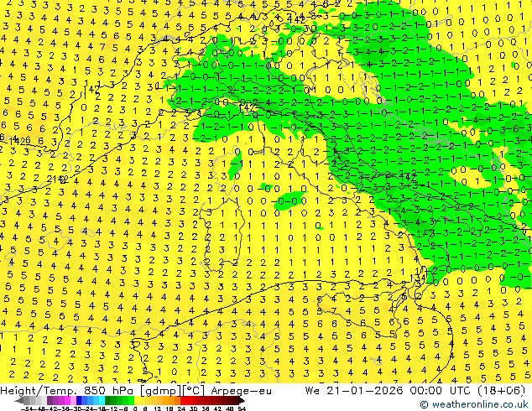Click the 'Height/Temp. 850 hPa' map title

[68, 391]
